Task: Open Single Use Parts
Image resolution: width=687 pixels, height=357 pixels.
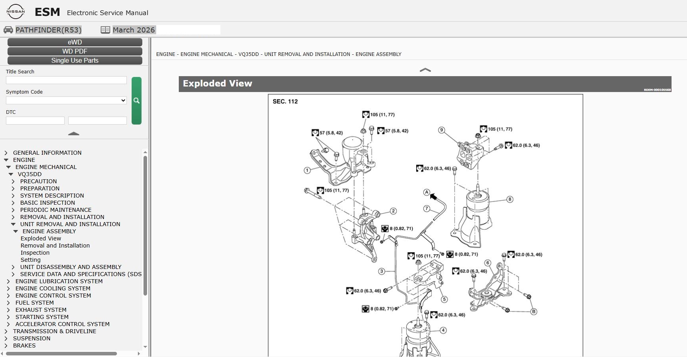Action: (75, 60)
